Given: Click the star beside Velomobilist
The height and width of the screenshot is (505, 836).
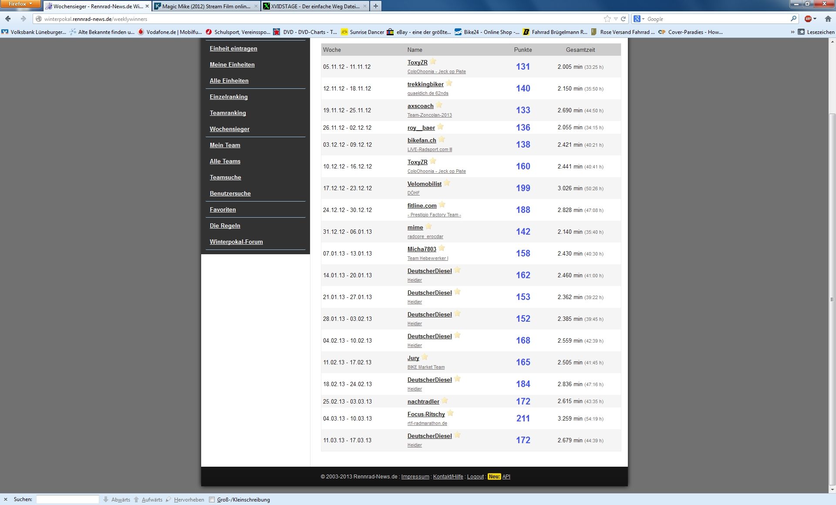Looking at the screenshot, I should pyautogui.click(x=447, y=183).
